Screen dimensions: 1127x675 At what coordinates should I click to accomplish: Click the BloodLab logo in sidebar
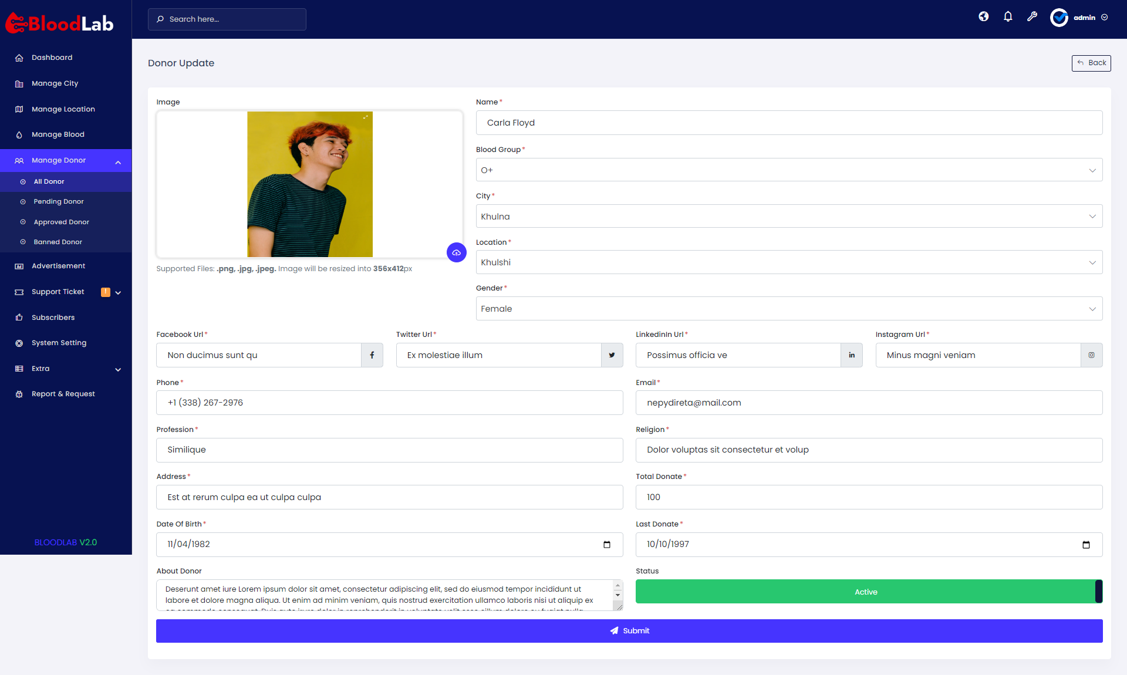(x=59, y=22)
